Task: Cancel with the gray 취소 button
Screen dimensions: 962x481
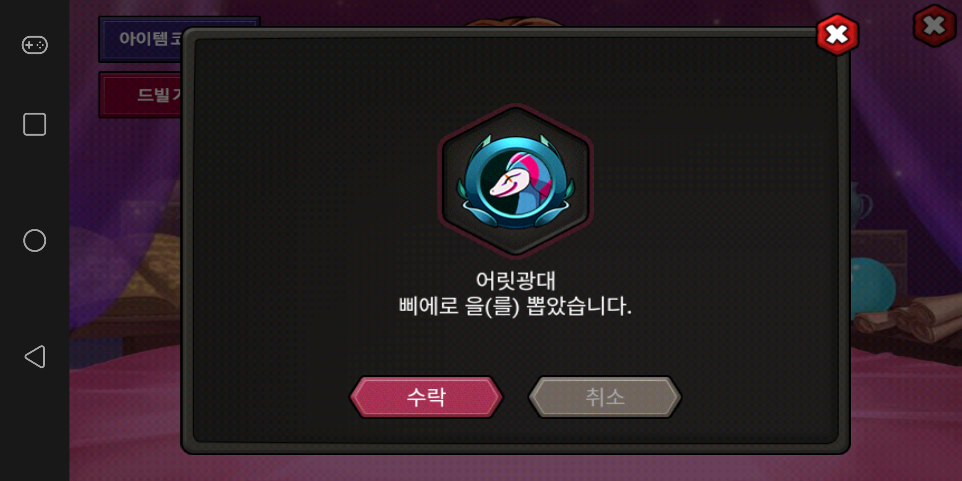Action: (x=605, y=397)
